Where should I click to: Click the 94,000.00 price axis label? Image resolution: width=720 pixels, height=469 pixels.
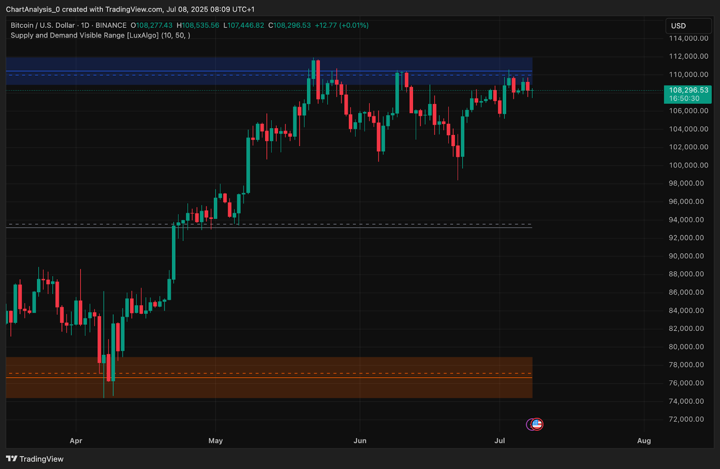click(686, 219)
